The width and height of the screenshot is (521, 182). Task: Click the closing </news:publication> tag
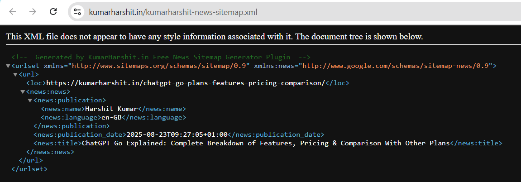[72, 126]
